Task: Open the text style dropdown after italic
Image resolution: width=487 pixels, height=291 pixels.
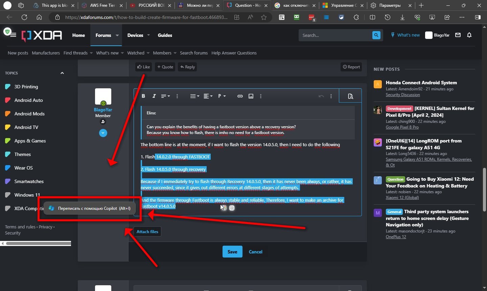Action: (165, 96)
